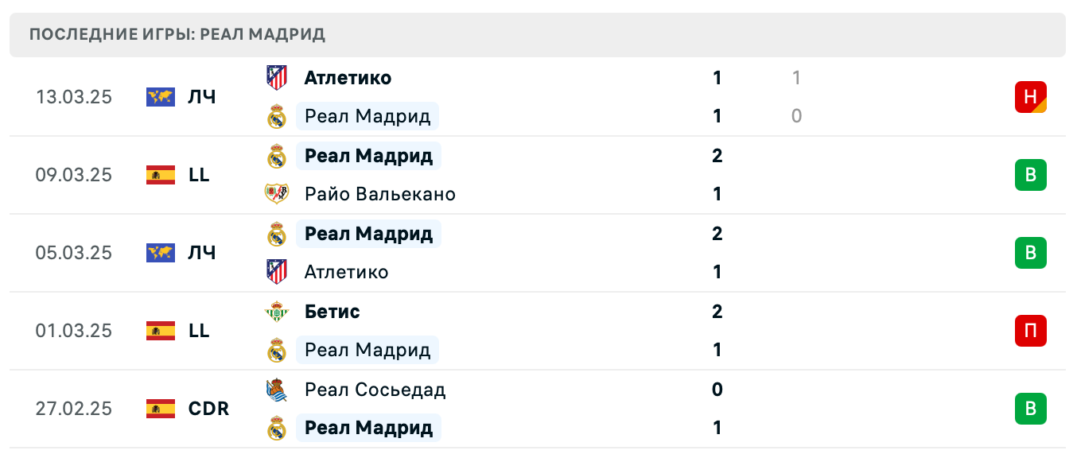The image size is (1077, 458).
Task: Click the Spanish flag icon beside LL on 09.03.25
Action: [161, 175]
